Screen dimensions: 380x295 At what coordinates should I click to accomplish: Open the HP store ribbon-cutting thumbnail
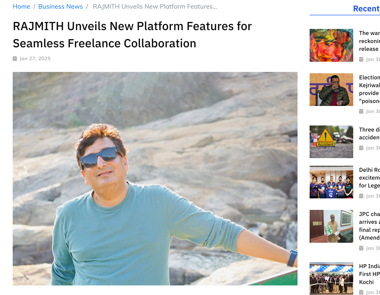[331, 278]
